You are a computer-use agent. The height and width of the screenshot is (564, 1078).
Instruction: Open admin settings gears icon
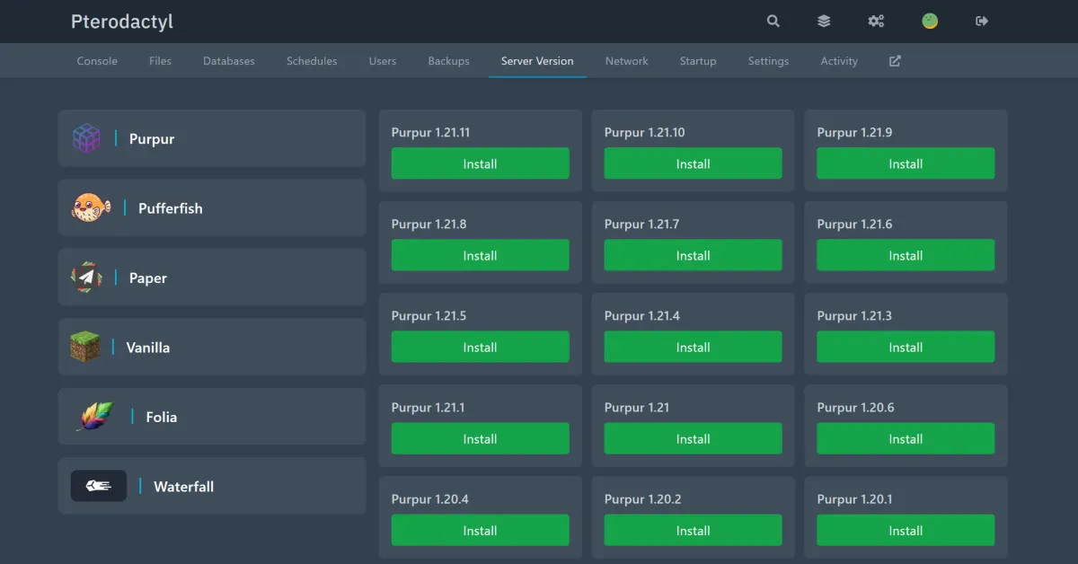(x=876, y=22)
